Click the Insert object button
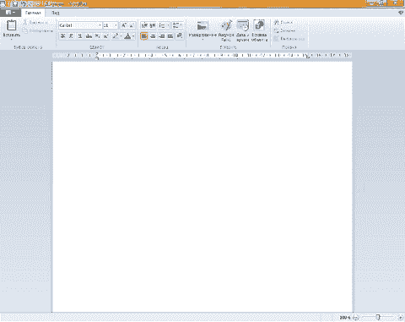The height and width of the screenshot is (322, 405). tap(259, 30)
